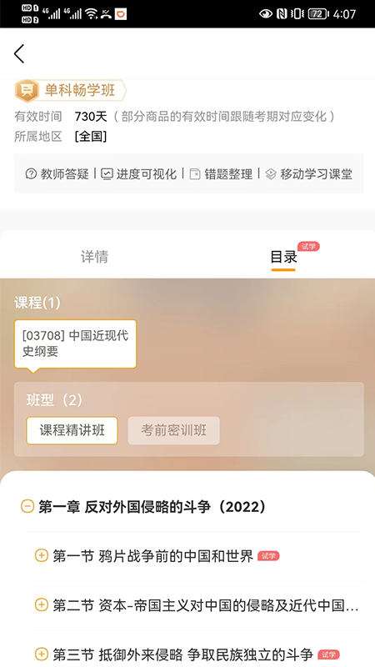The height and width of the screenshot is (667, 375).
Task: Expand 第二节 资本-帝国主义对中国的侵略
Action: tap(41, 605)
